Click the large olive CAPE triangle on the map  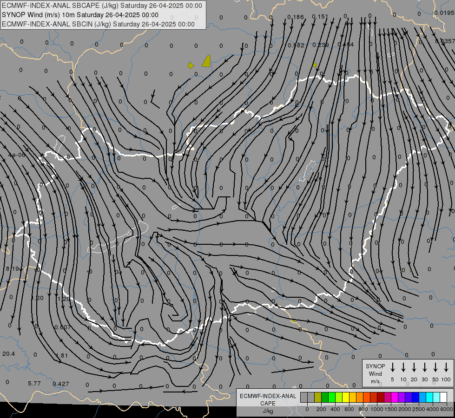207,61
